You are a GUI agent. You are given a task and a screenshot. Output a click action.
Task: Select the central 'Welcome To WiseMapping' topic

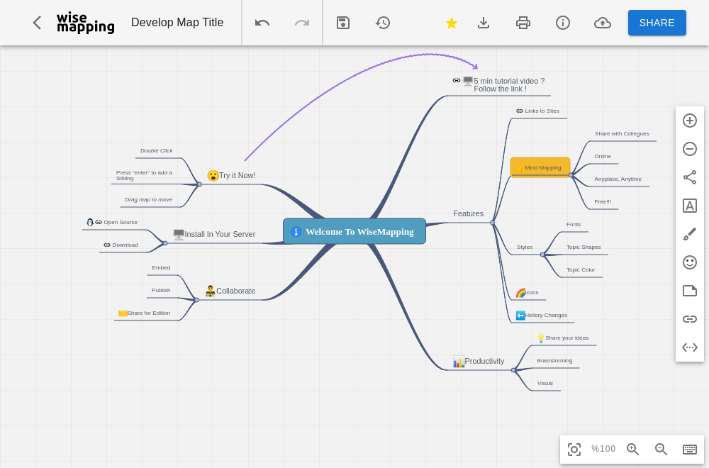(x=354, y=231)
